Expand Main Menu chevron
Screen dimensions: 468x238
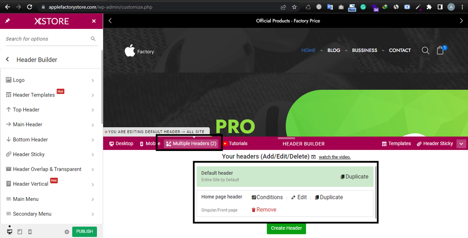93,199
